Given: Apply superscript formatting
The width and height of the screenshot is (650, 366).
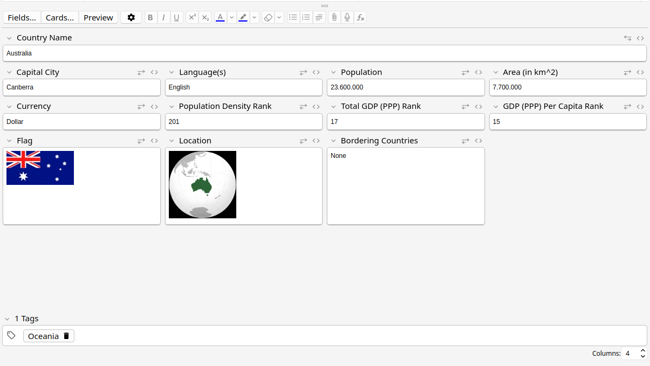Looking at the screenshot, I should click(x=192, y=17).
